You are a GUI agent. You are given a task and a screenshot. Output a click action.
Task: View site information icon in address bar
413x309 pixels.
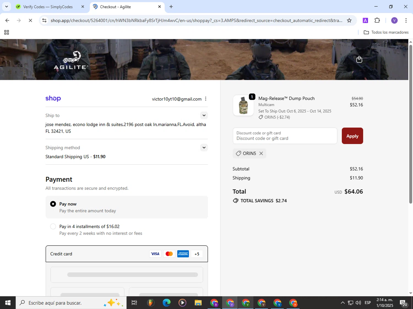pyautogui.click(x=44, y=20)
